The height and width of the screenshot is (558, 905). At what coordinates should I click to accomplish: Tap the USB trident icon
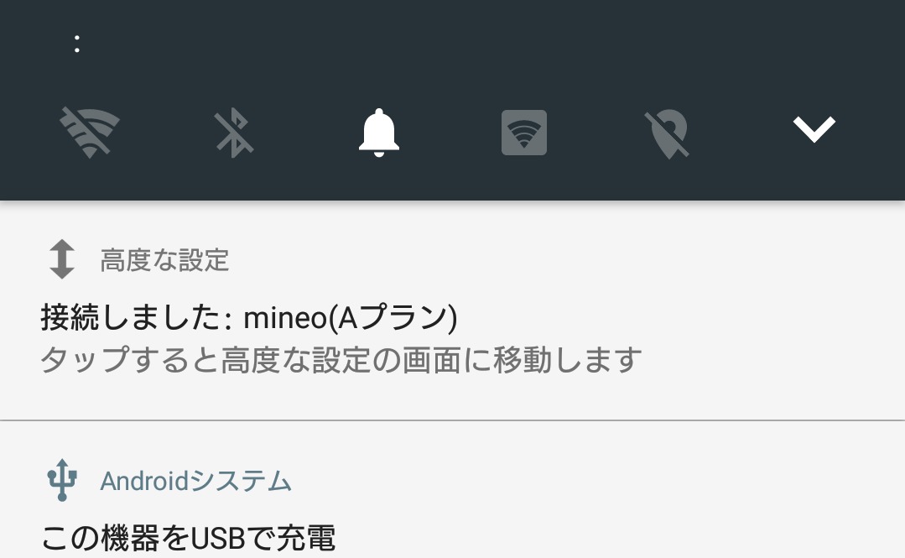(x=62, y=480)
